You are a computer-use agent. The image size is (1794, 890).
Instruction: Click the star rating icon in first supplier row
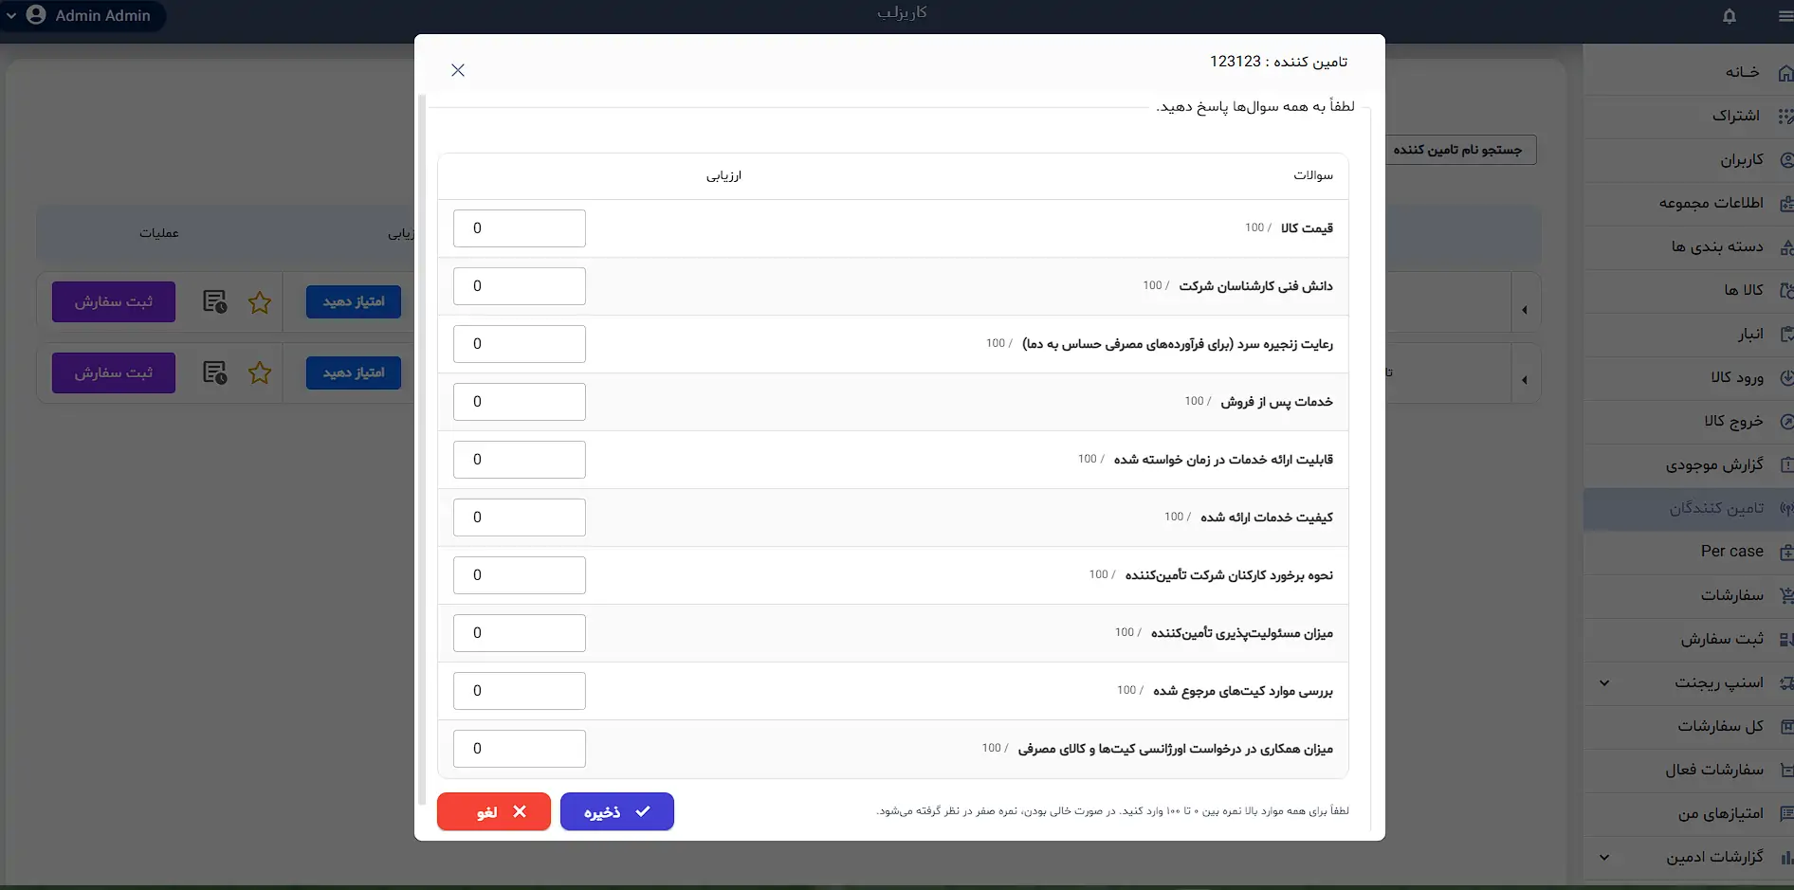260,302
